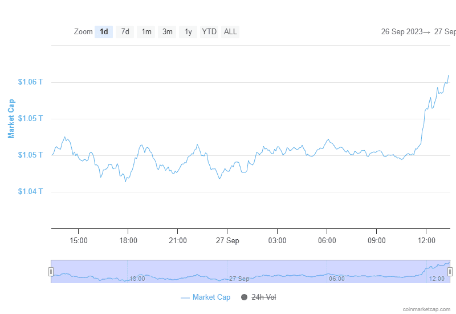Click navigator timeline at 27 Sep marker
The width and height of the screenshot is (456, 314).
239,279
